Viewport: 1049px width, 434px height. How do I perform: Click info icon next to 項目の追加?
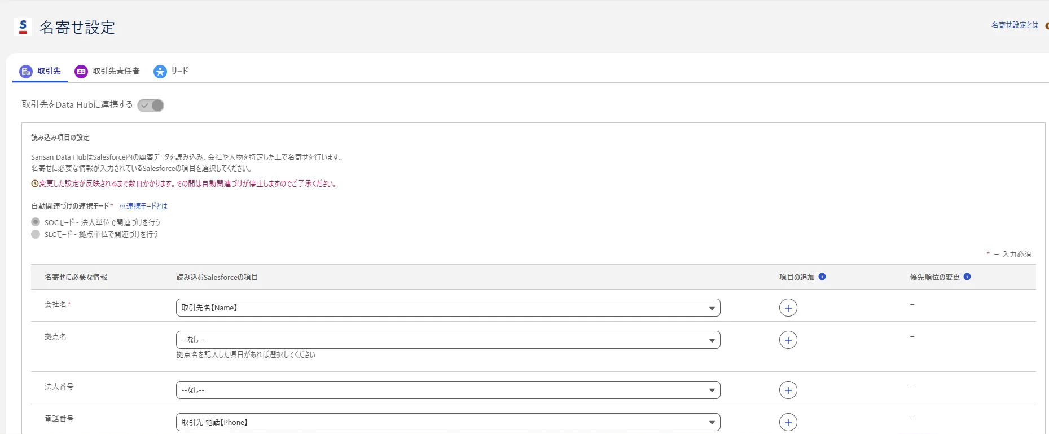822,277
